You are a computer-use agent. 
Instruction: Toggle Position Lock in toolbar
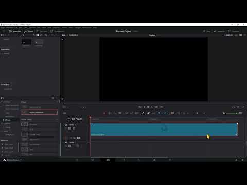pos(153,113)
